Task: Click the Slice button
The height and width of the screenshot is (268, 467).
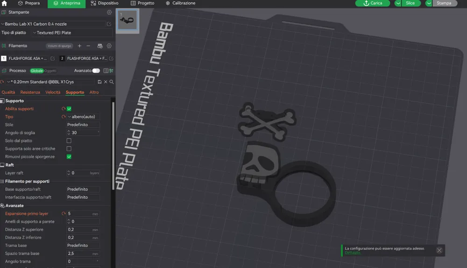Action: point(410,3)
